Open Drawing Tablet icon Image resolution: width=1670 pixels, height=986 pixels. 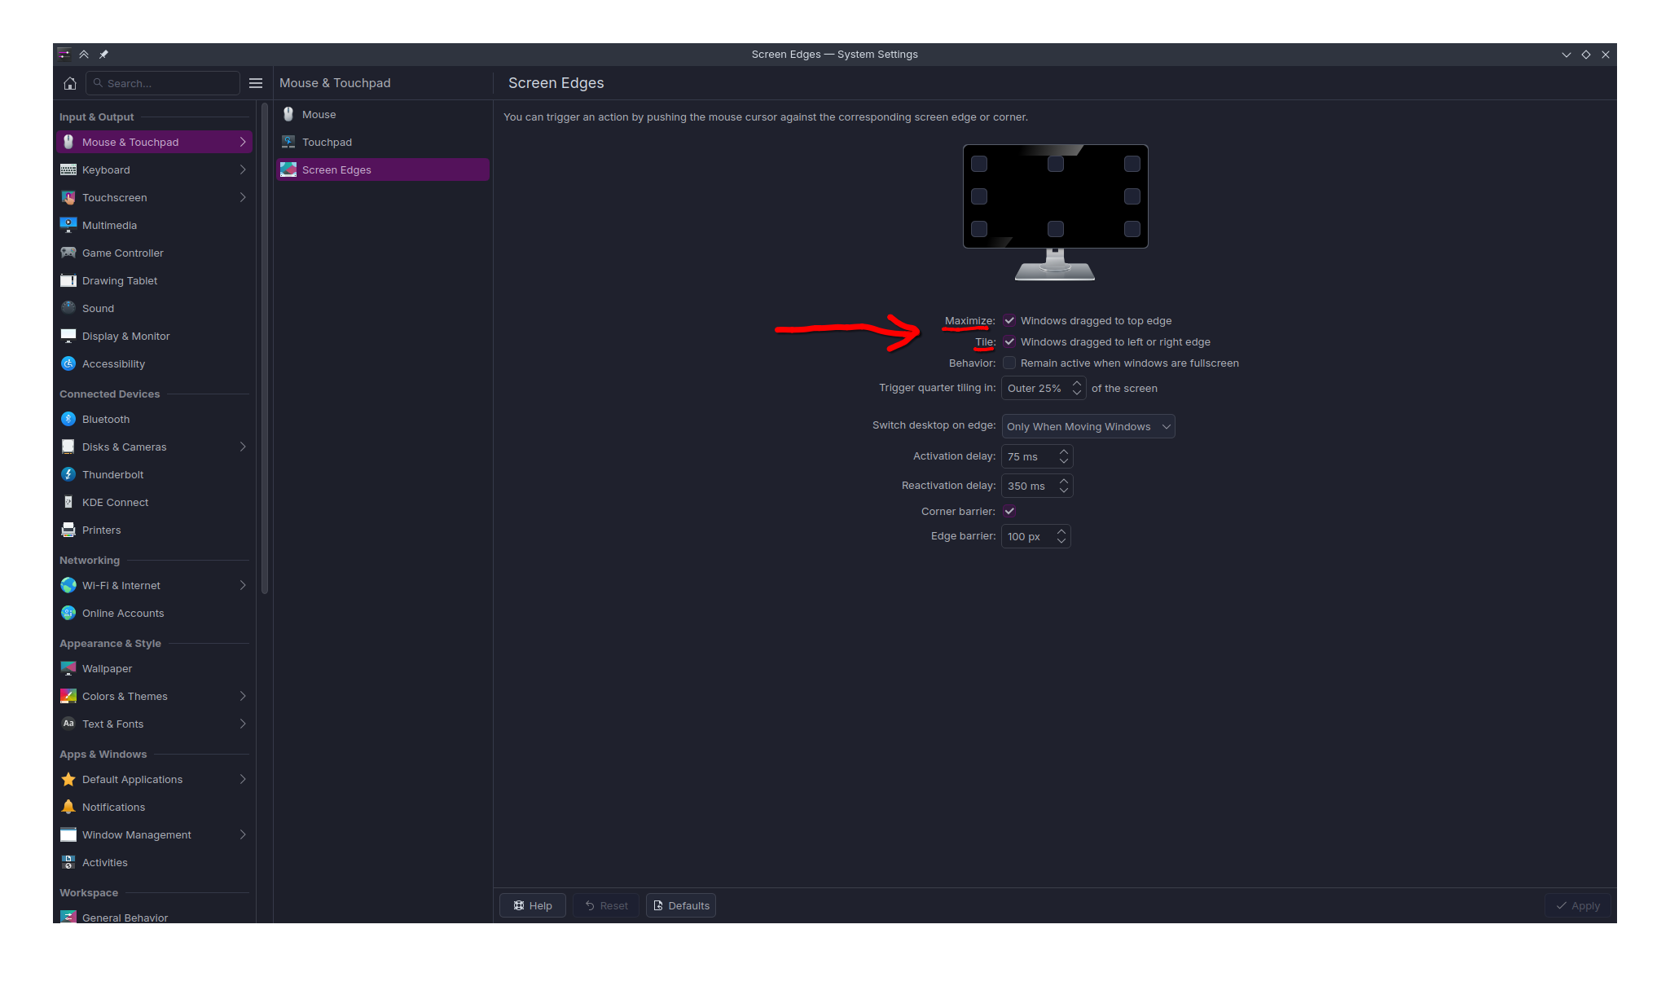tap(68, 280)
